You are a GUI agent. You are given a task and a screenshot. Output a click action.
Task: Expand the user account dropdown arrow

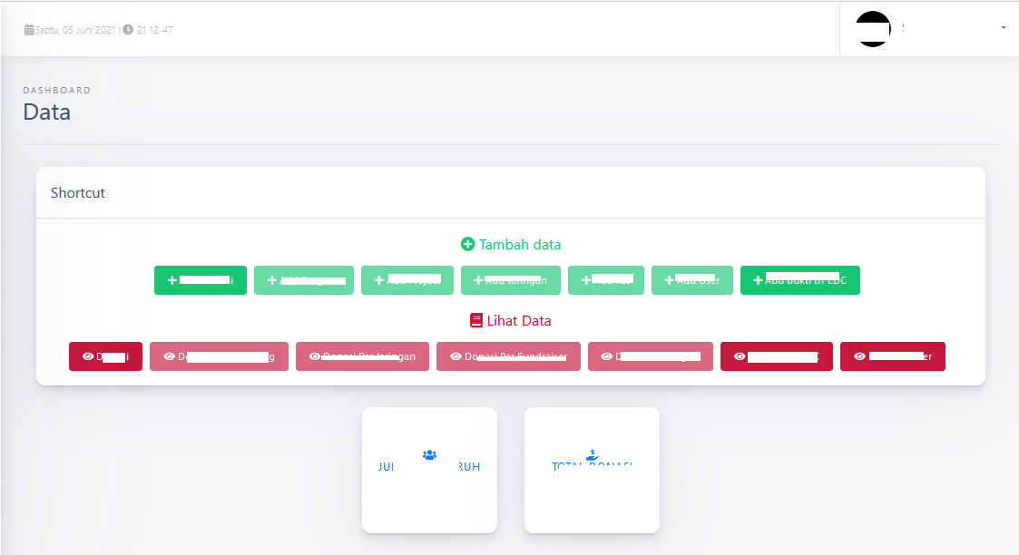[x=1003, y=28]
